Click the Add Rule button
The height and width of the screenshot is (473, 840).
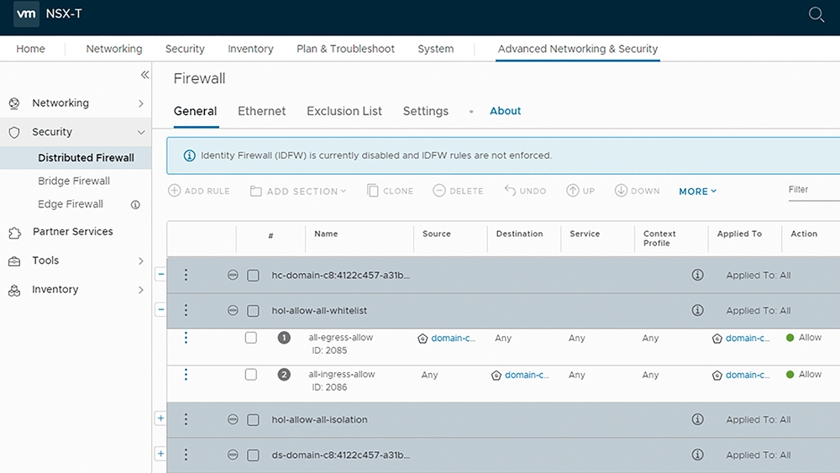[x=199, y=191]
